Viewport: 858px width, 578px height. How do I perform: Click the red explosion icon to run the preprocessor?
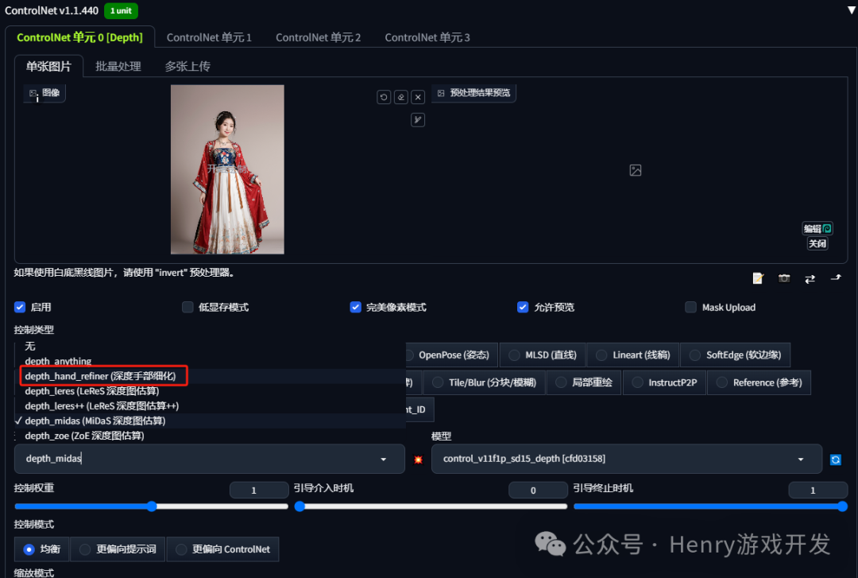(x=419, y=459)
